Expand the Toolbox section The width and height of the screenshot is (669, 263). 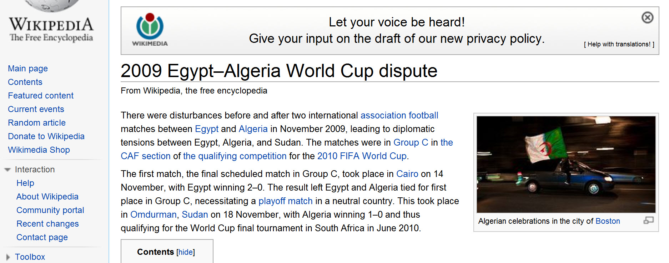click(8, 256)
